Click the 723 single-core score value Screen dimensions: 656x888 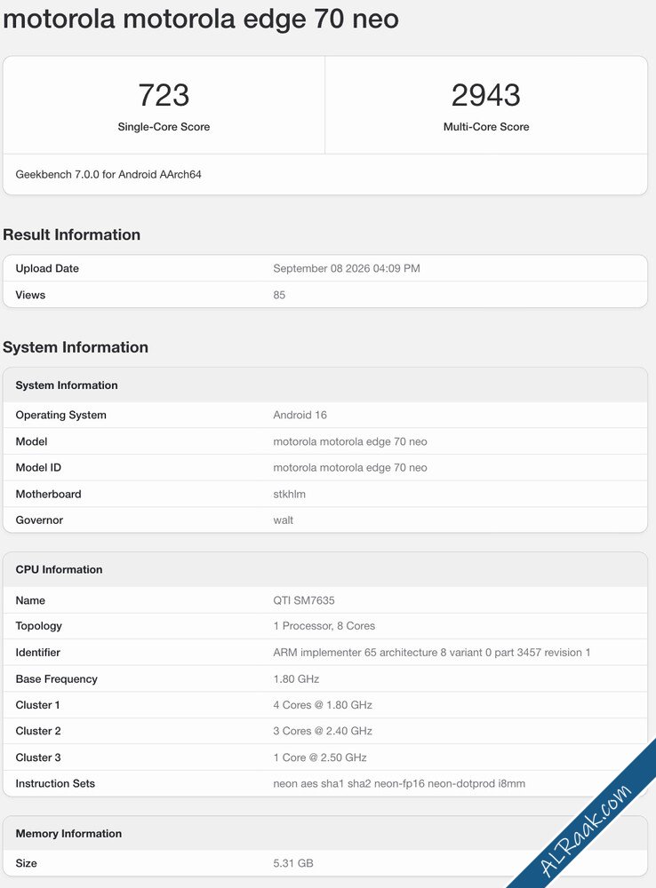pyautogui.click(x=164, y=95)
